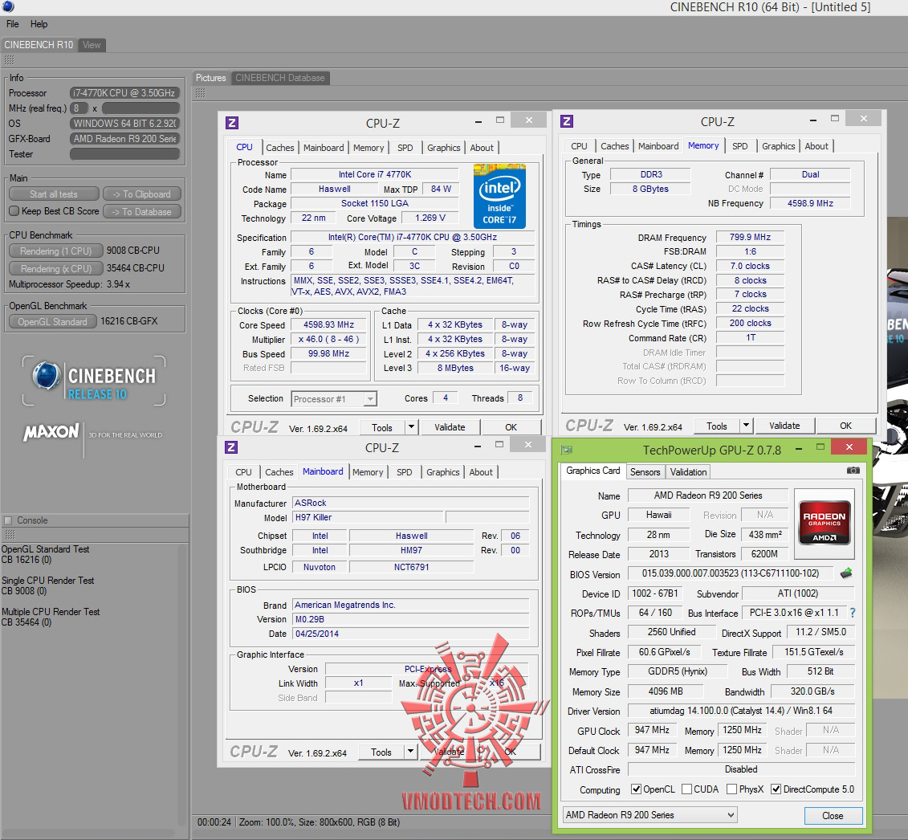The width and height of the screenshot is (908, 840).
Task: Click the BIOS save icon beside BIOS Version
Action: (846, 573)
